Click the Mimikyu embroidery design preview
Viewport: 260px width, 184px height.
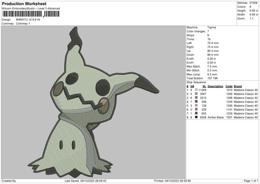(x=93, y=102)
